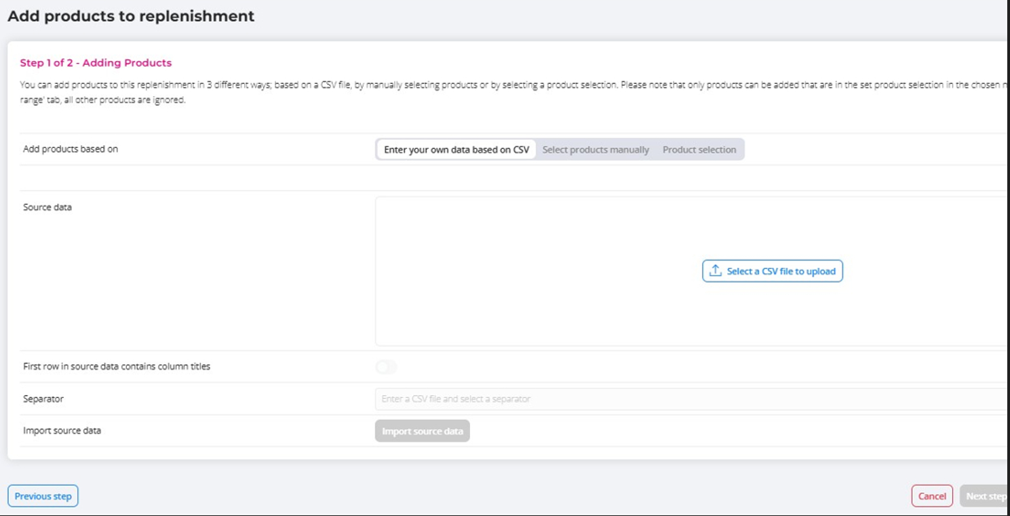
Task: Toggle the first row column titles switch
Action: click(386, 367)
